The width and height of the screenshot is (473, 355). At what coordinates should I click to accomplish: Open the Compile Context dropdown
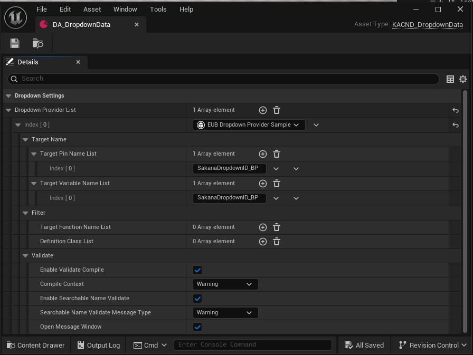[x=225, y=284]
